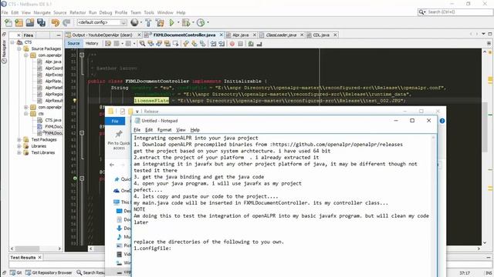
Task: Click the Explorer help question mark icon
Action: tap(442, 121)
